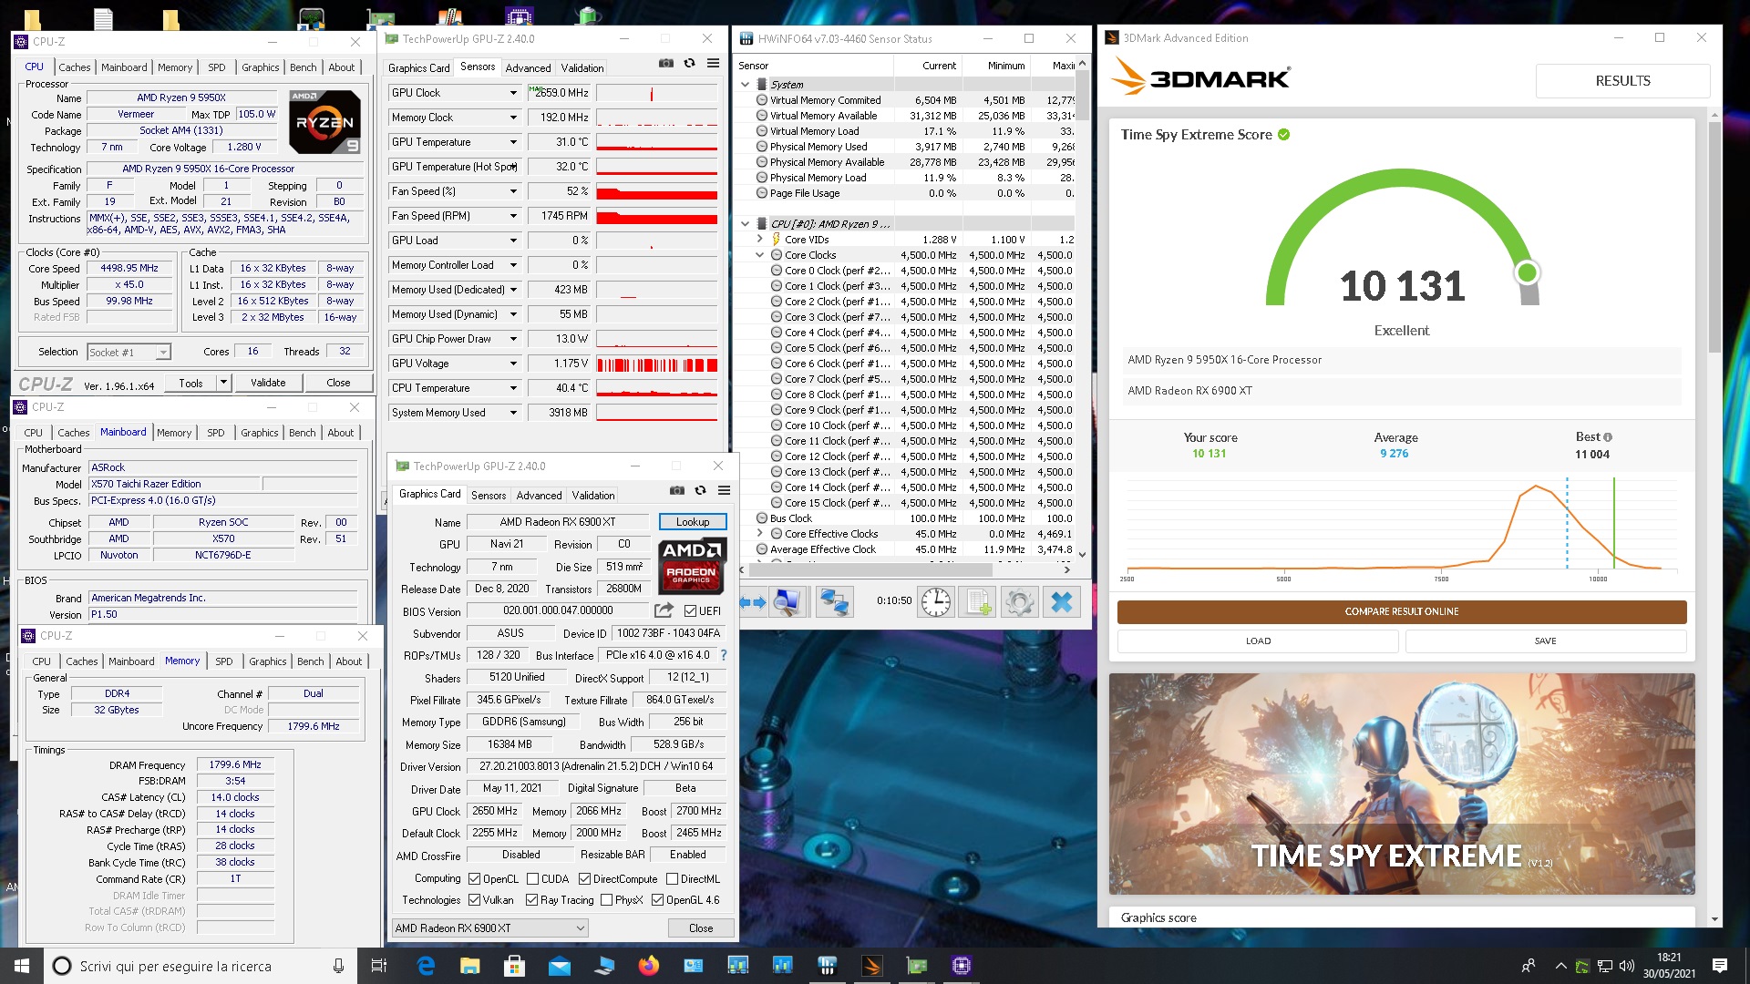The width and height of the screenshot is (1750, 984).
Task: Click the BIOS export icon next to UEFI
Action: click(664, 610)
